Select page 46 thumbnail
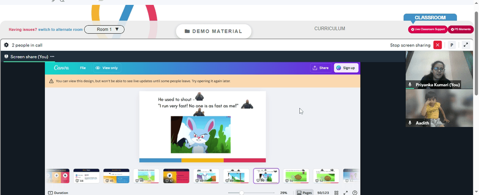Viewport: 479px width, 195px height. pyautogui.click(x=146, y=176)
